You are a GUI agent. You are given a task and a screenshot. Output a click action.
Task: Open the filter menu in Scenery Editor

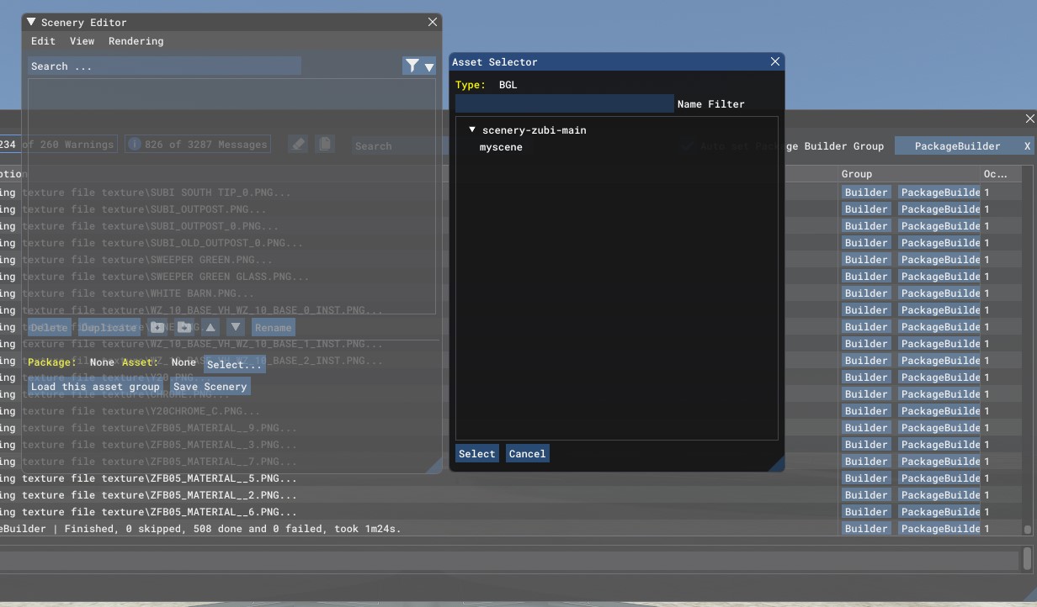[418, 66]
